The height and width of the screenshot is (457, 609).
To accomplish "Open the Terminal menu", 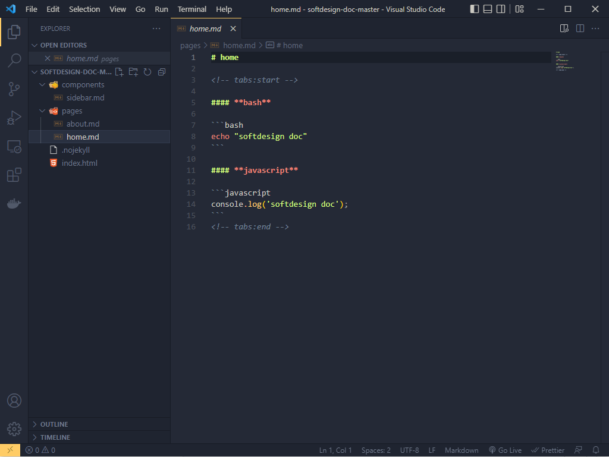I will pos(192,9).
